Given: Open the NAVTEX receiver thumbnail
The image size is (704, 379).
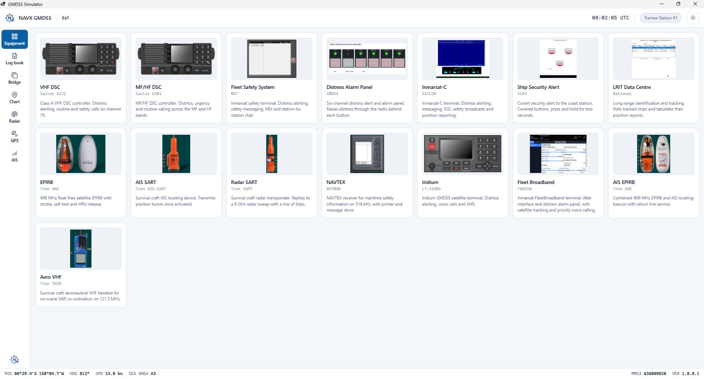Looking at the screenshot, I should tap(367, 154).
